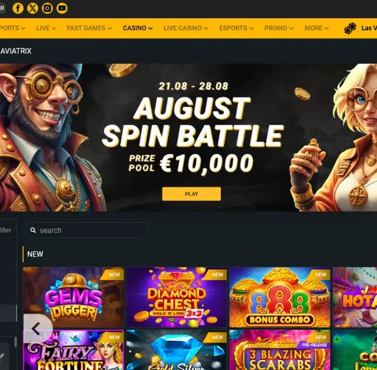377x370 pixels.
Task: Click the search magnifier icon
Action: [x=33, y=230]
